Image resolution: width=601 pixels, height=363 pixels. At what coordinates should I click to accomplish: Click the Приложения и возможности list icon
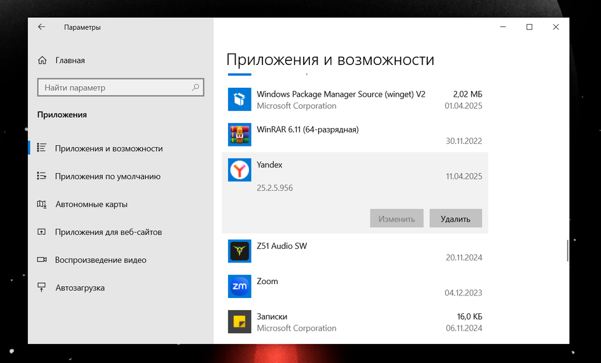pos(41,148)
